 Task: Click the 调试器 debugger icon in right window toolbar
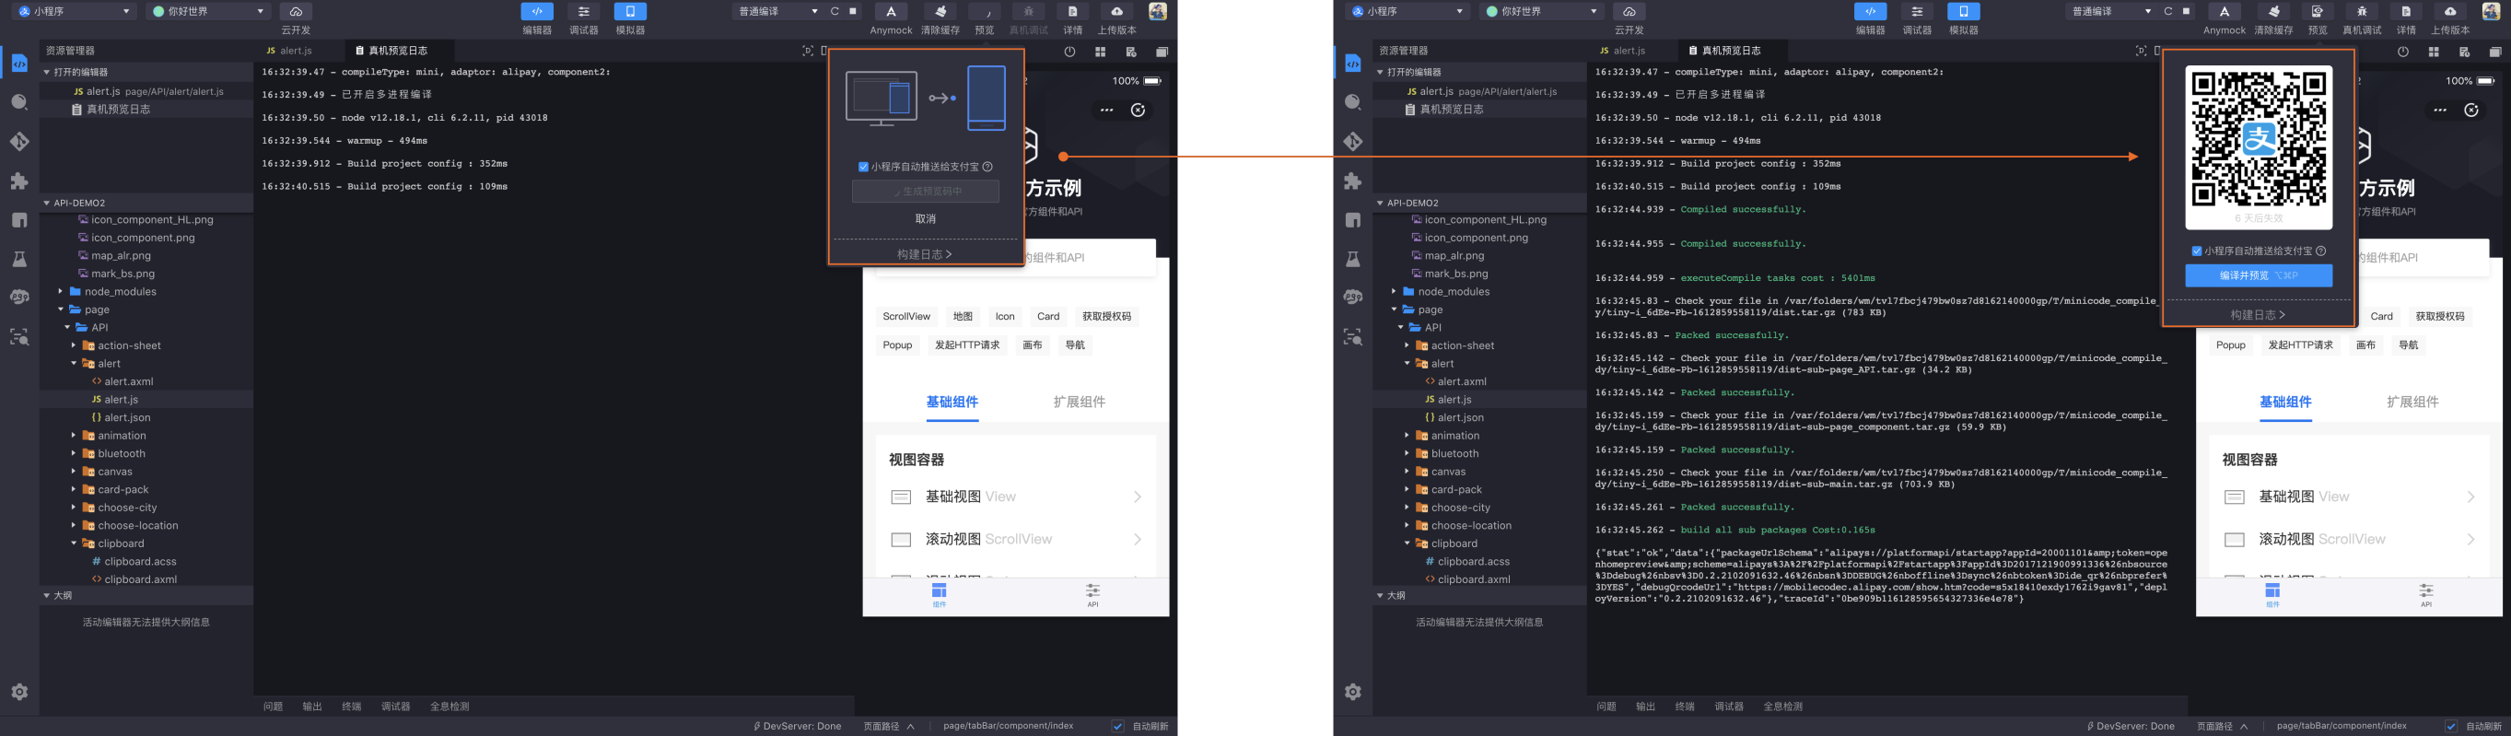[x=1918, y=12]
